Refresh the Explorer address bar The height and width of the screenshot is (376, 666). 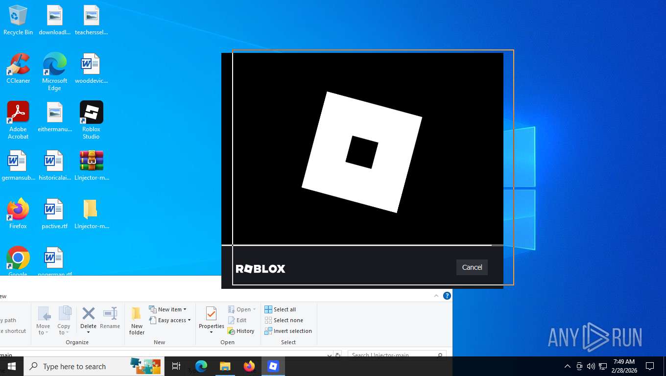click(x=337, y=354)
